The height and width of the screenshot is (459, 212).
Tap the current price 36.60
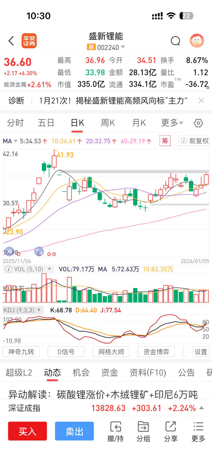click(x=18, y=62)
